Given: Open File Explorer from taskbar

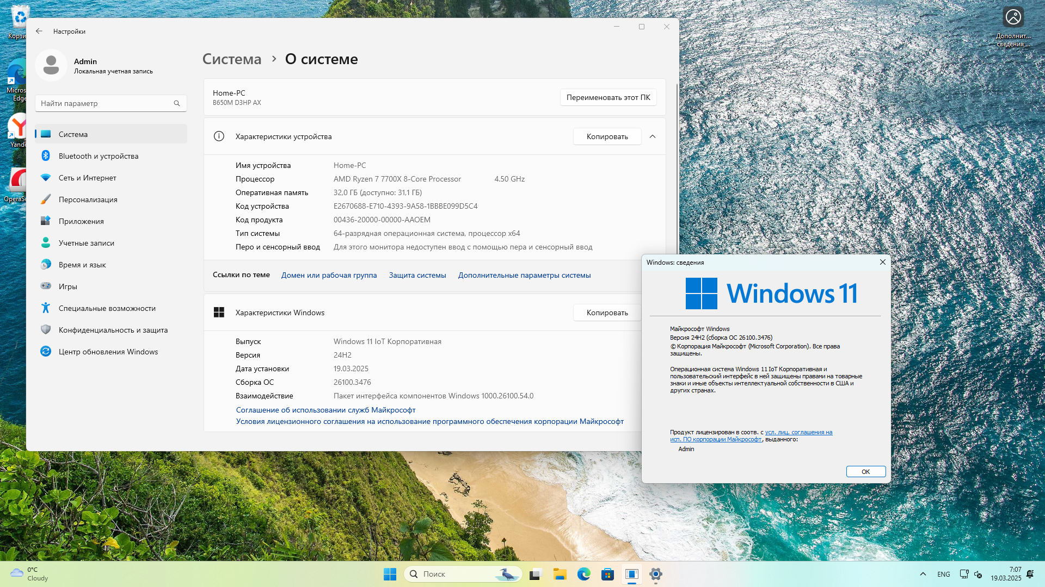Looking at the screenshot, I should (560, 574).
